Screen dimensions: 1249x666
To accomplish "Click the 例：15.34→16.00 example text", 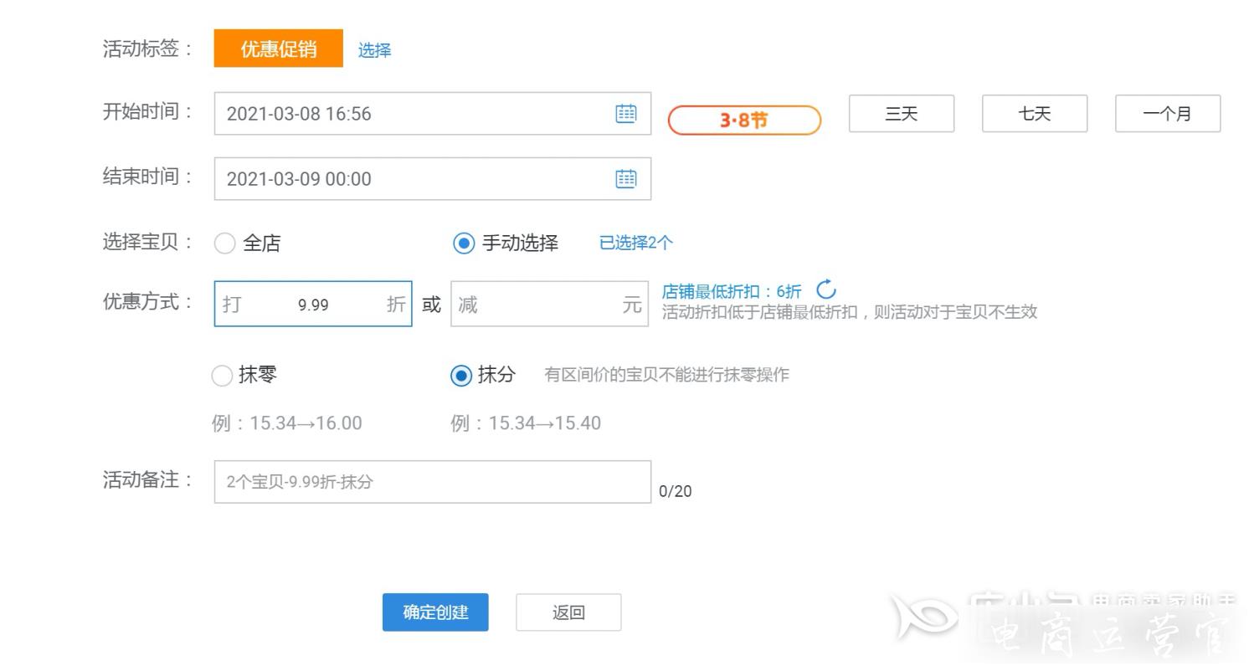I will pos(287,423).
